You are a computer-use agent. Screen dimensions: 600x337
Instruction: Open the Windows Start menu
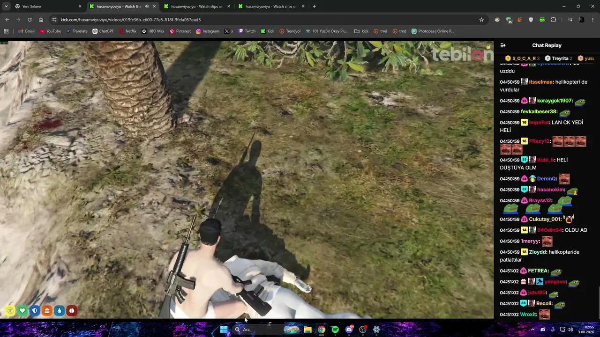[224, 330]
